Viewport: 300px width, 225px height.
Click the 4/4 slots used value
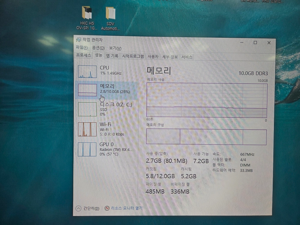243,160
